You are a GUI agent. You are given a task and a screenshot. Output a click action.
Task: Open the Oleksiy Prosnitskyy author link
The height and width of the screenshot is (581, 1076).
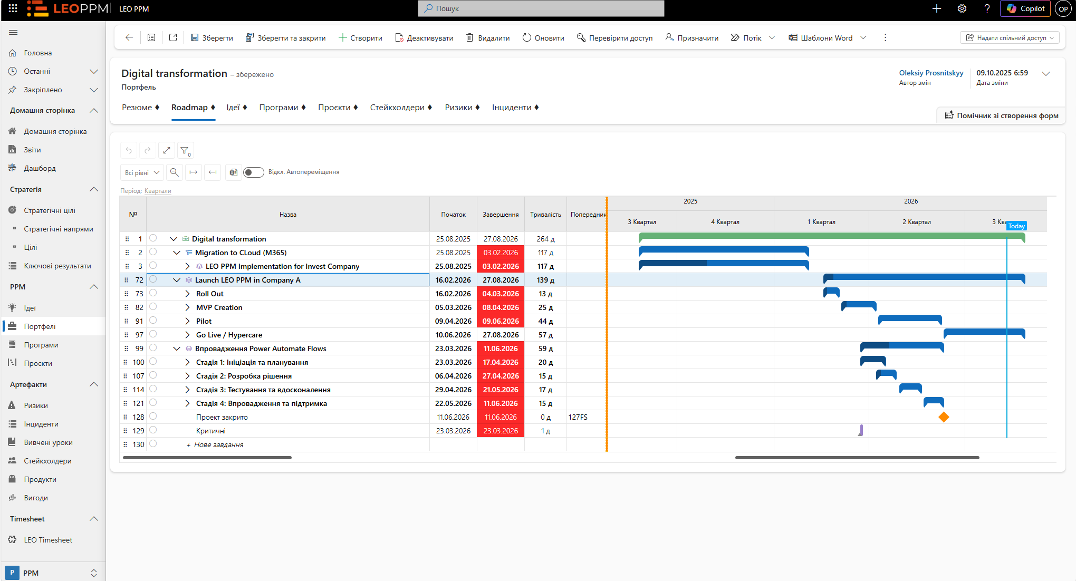coord(931,73)
